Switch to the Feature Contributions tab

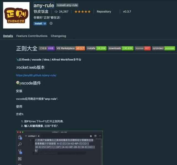(x=32, y=36)
